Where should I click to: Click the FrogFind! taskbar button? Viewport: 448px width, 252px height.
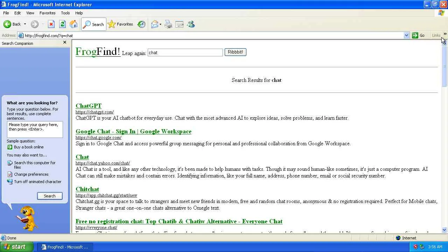pos(65,247)
